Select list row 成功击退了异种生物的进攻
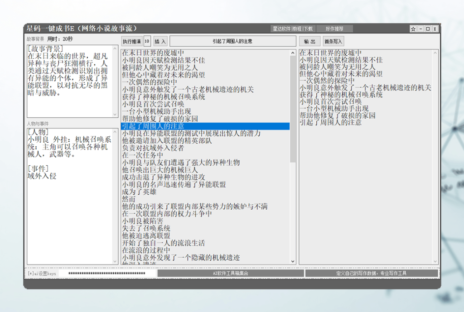Viewport: 464px width, 312px height. pos(205,178)
